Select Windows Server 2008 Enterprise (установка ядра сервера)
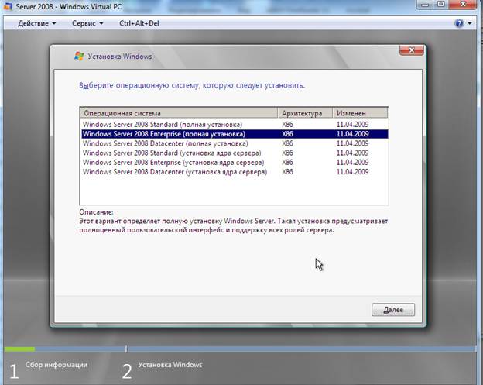The image size is (483, 385). 234,163
